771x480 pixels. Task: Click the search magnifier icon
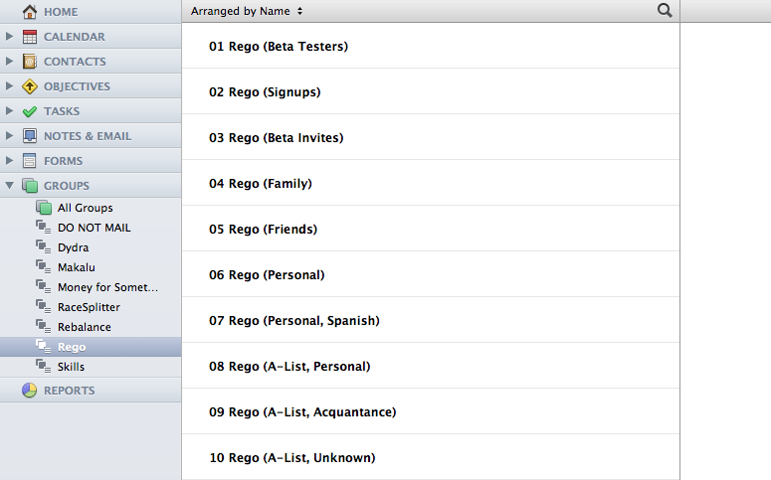tap(665, 10)
